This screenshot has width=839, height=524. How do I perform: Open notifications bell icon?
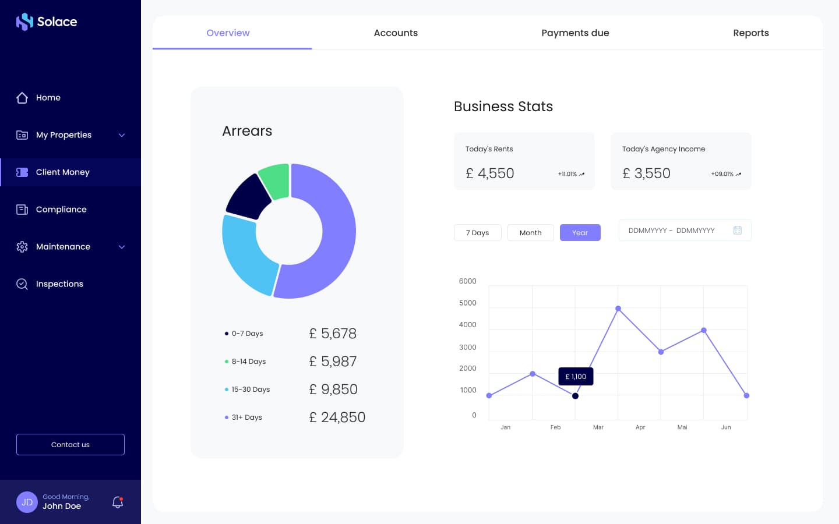118,502
